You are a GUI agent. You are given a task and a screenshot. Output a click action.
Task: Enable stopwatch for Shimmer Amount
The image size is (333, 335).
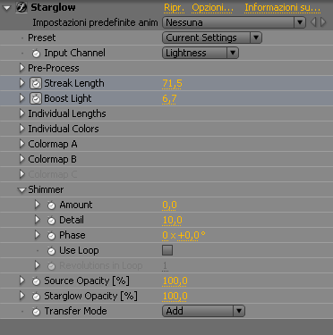click(51, 205)
